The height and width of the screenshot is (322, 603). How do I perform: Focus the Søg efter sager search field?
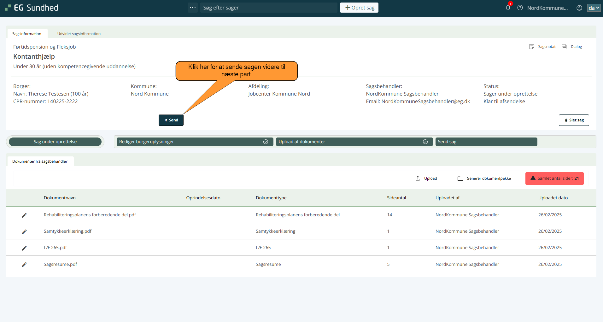268,8
